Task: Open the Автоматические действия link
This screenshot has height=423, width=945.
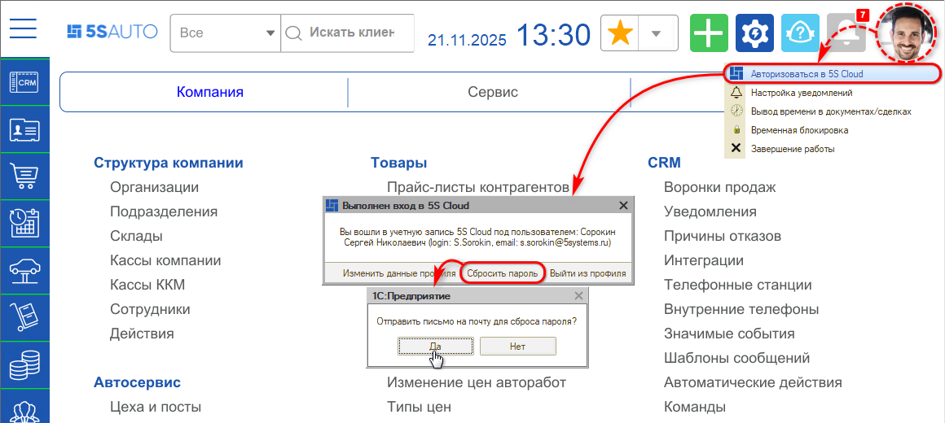Action: pos(753,382)
